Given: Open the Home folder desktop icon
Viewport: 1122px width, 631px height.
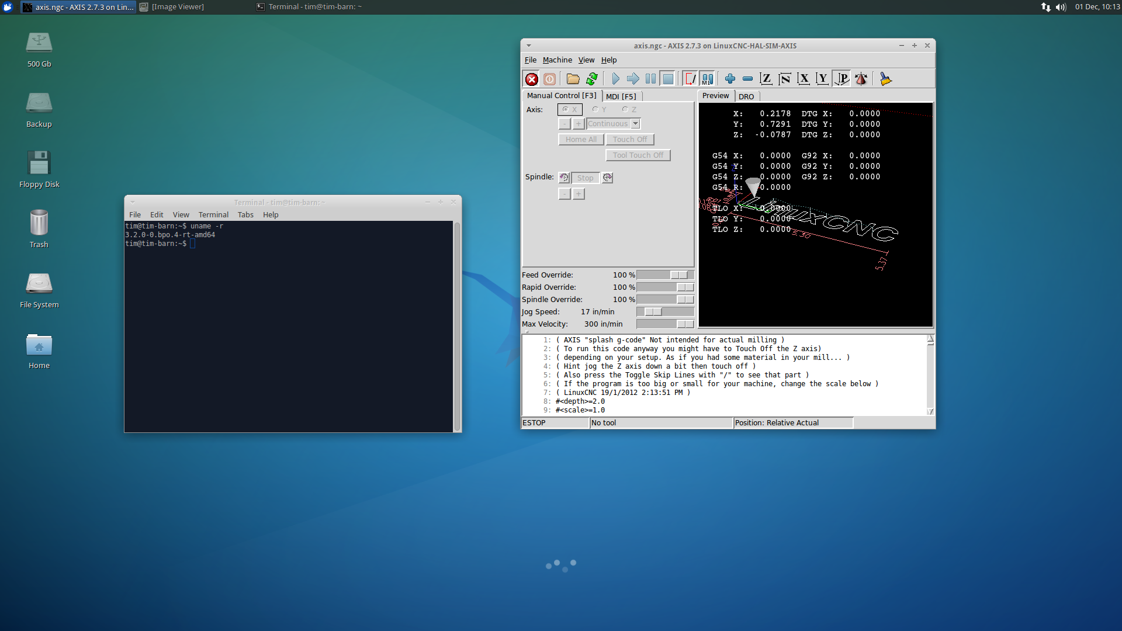Looking at the screenshot, I should [39, 351].
